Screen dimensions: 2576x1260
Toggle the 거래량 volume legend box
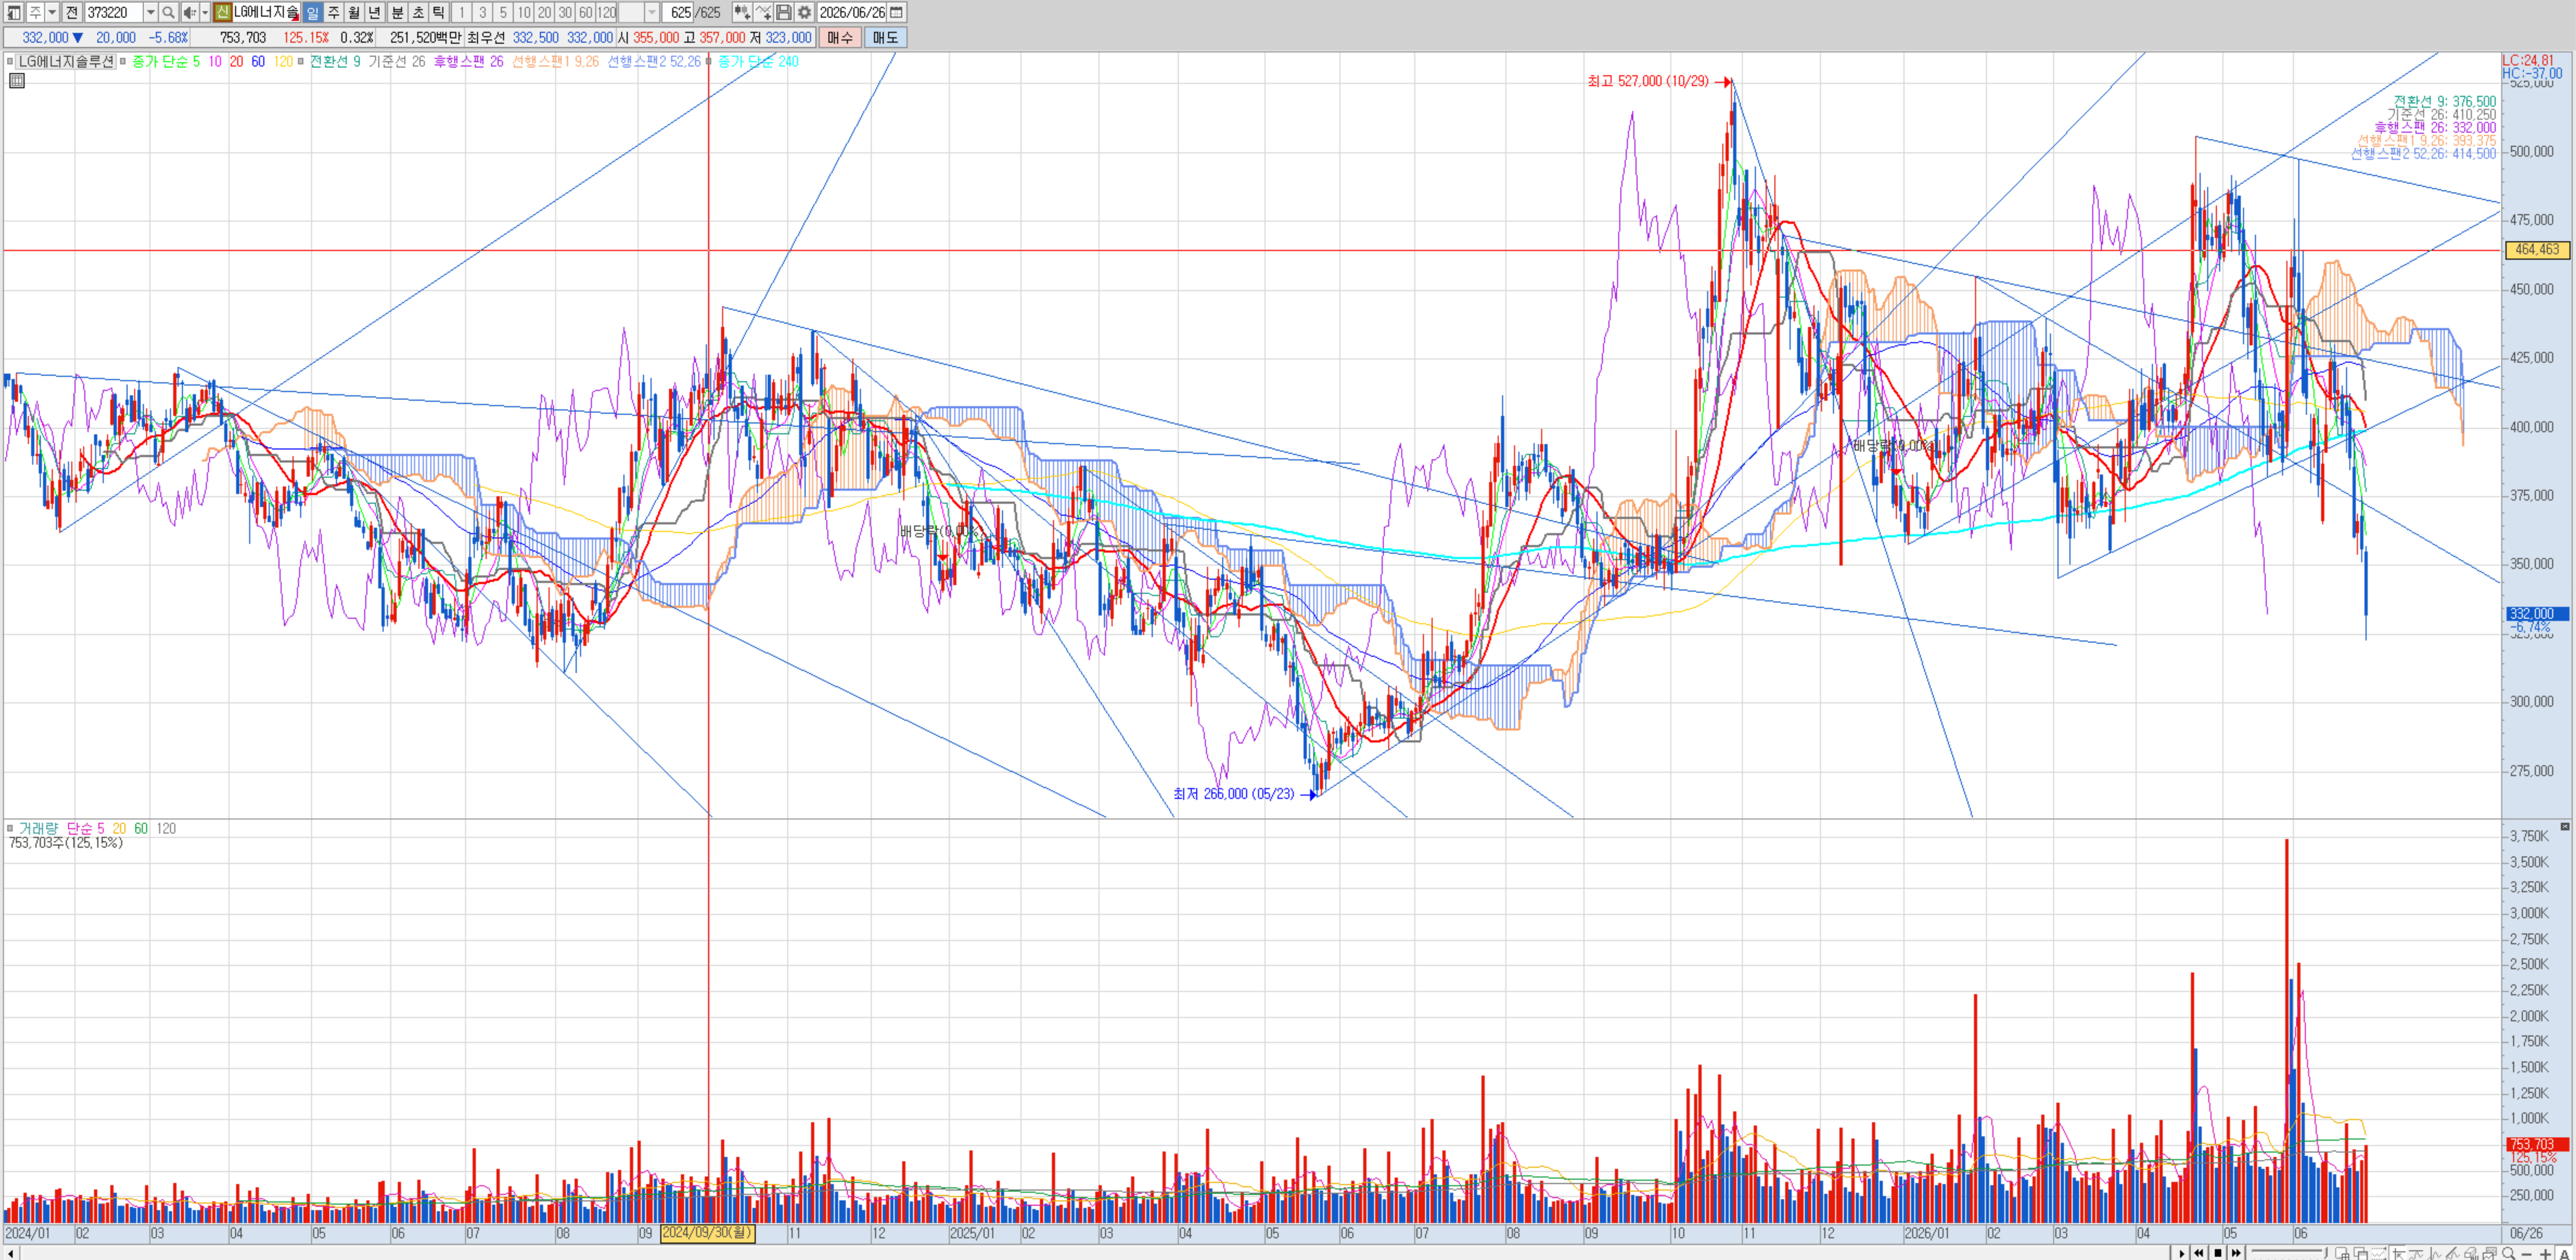(x=10, y=829)
